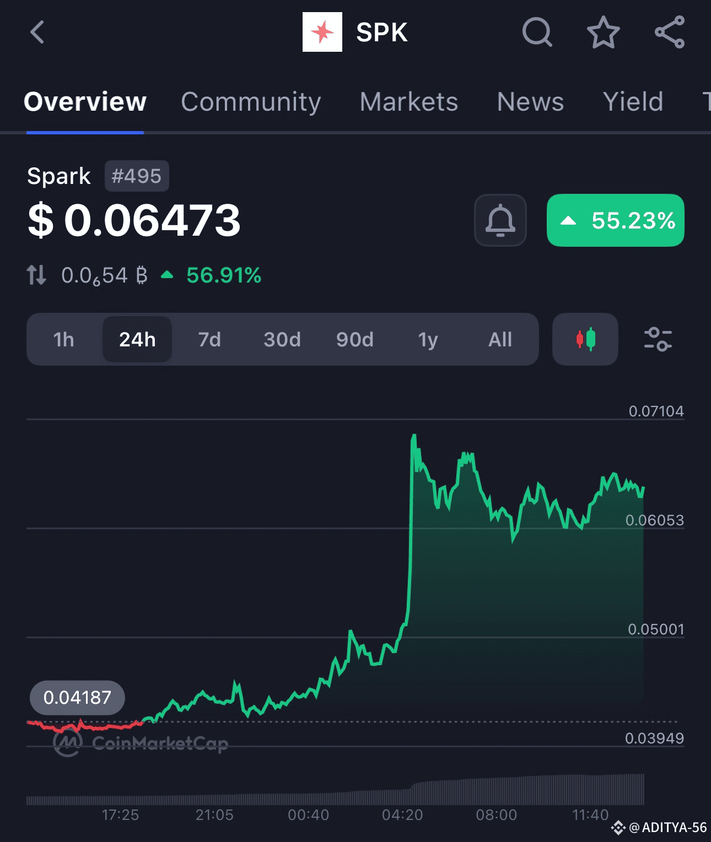Tap the 17:25 time axis label

click(x=120, y=814)
